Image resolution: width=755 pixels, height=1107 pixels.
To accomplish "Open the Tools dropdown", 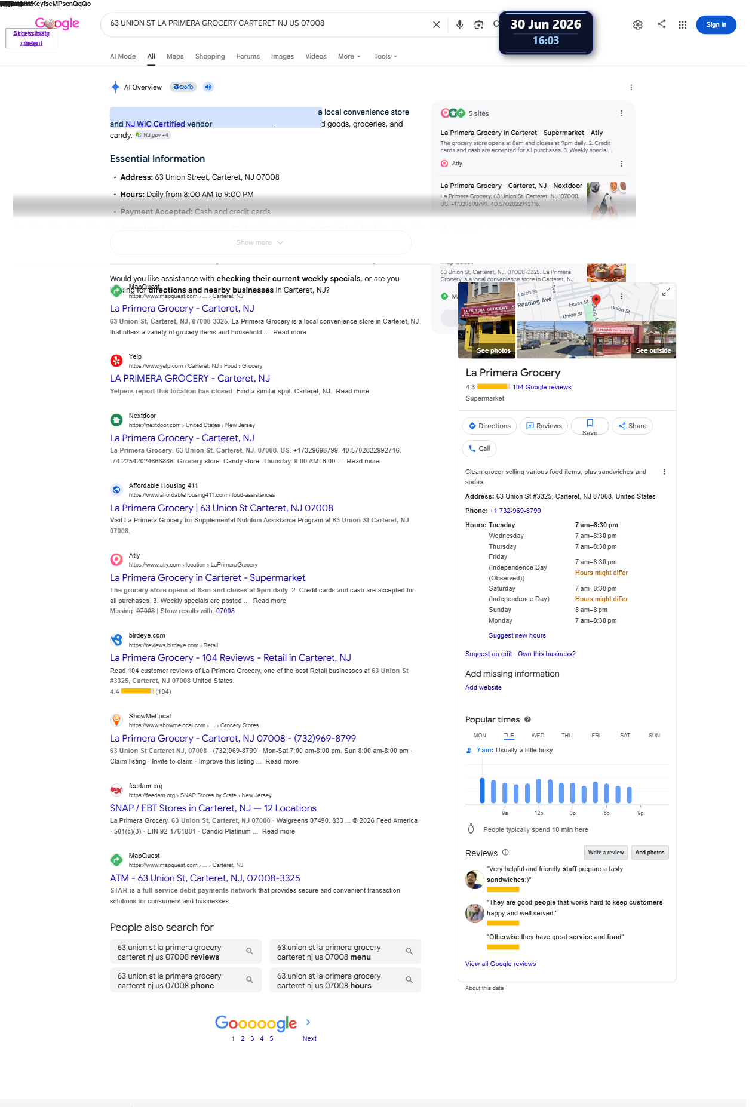I will click(385, 56).
